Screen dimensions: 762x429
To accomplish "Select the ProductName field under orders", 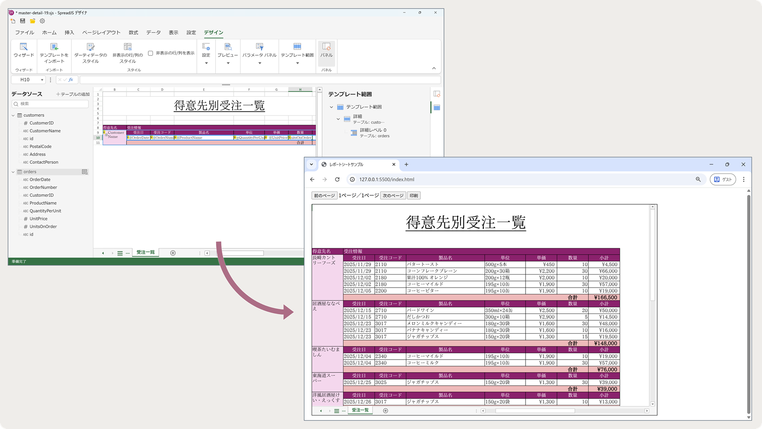I will pos(43,203).
